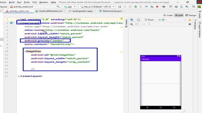This screenshot has width=202, height=113.
Task: Click the Select Design Surface layers icon
Action: click(x=132, y=20)
